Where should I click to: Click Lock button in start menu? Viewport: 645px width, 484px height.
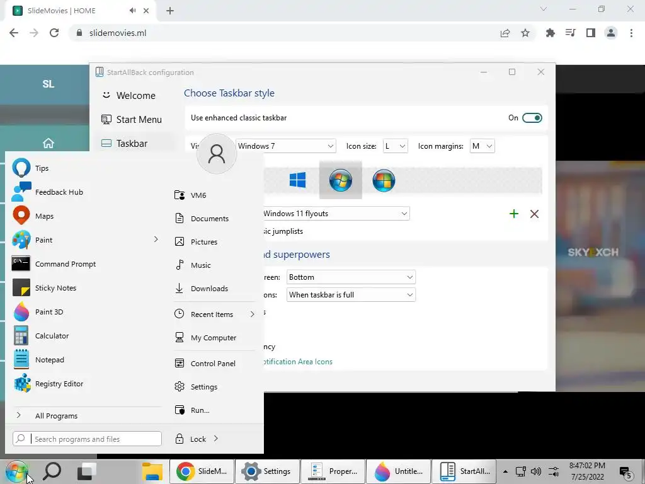pyautogui.click(x=190, y=439)
